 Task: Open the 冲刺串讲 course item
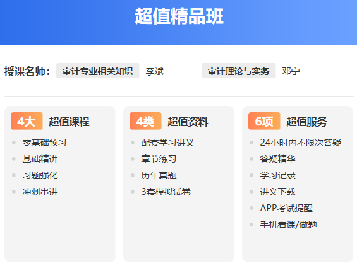[x=40, y=192]
